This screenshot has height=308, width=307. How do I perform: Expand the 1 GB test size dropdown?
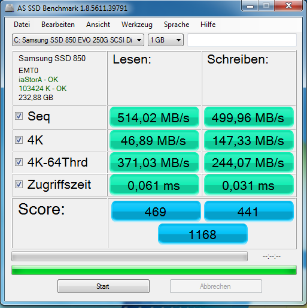166,40
